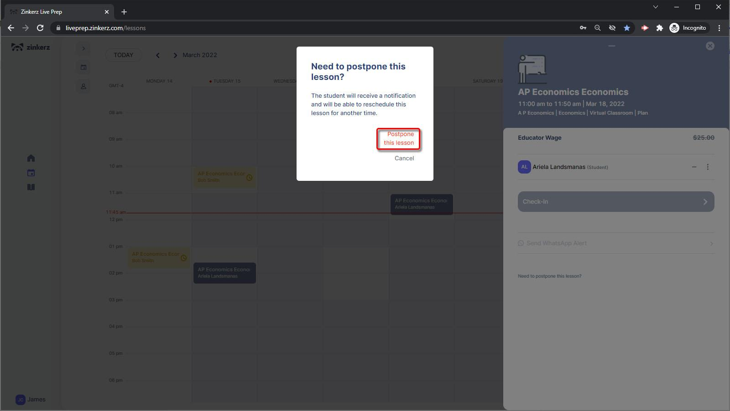Click clock icon on Monday Bob Smith lesson
The image size is (730, 411).
[x=183, y=258]
